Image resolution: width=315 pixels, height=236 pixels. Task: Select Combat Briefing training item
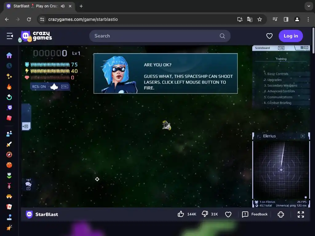[277, 103]
